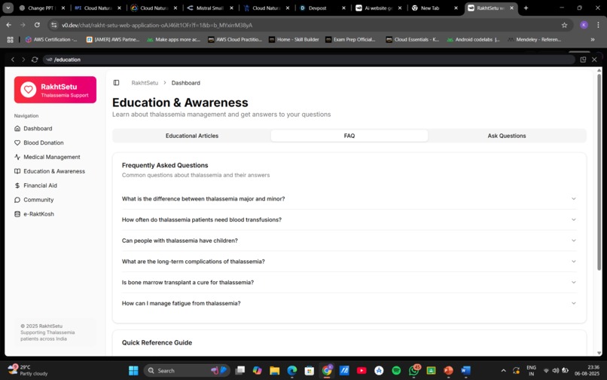Screen dimensions: 607x380
Task: Go back in the v0 preview pane
Action: pyautogui.click(x=13, y=60)
